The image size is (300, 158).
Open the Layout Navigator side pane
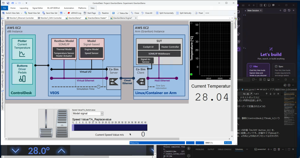pyautogui.click(x=2, y=79)
